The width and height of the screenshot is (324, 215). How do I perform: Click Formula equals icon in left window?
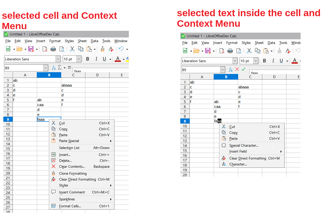pos(69,68)
